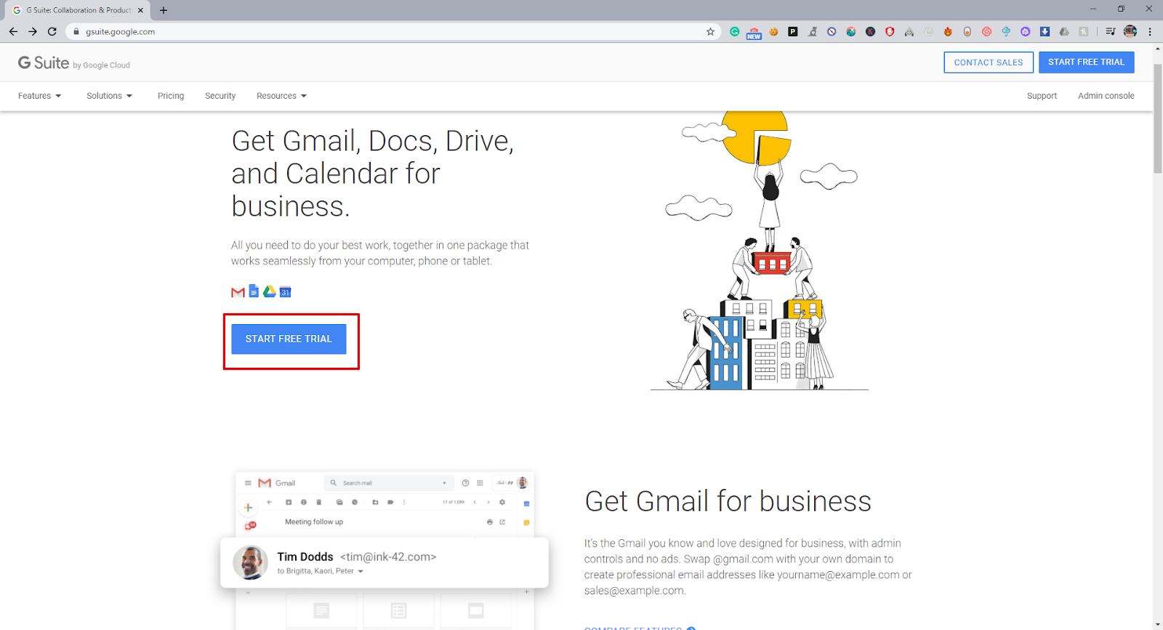Click the Chrome profile avatar
Image resolution: width=1163 pixels, height=630 pixels.
[x=1130, y=31]
